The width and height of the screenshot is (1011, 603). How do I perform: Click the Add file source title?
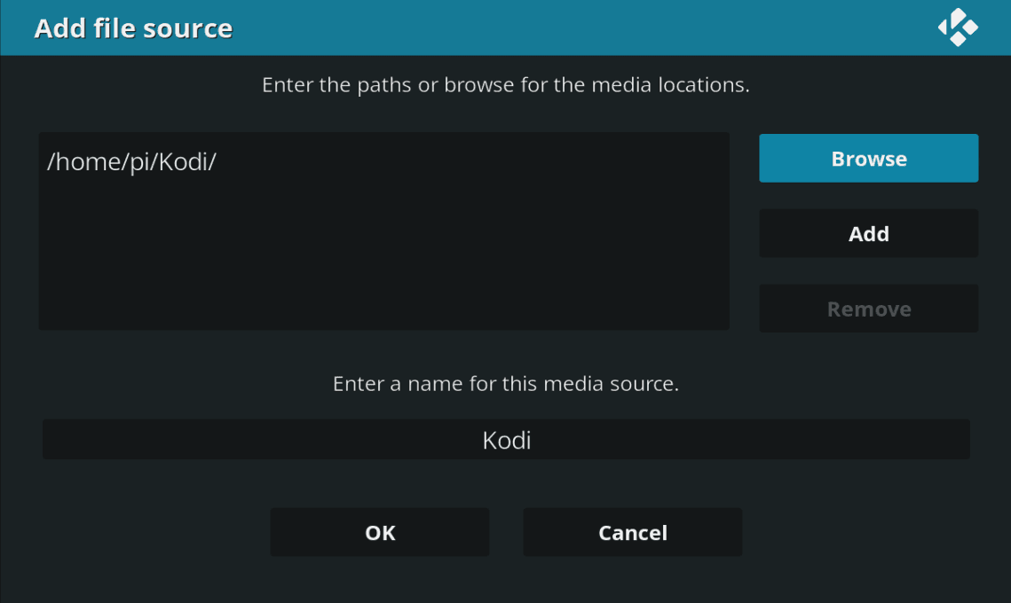tap(133, 28)
